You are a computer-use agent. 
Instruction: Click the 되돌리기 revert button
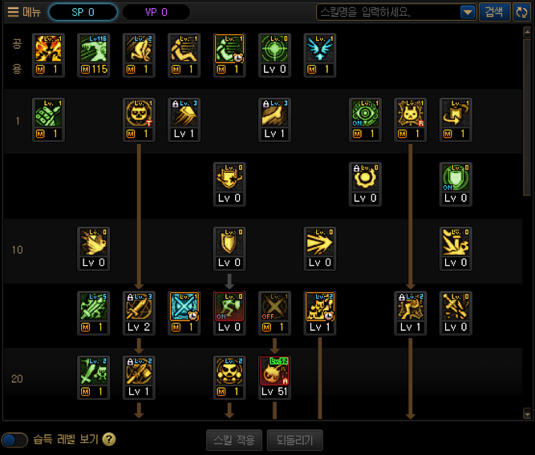(x=295, y=440)
